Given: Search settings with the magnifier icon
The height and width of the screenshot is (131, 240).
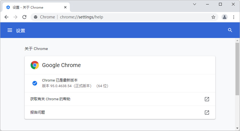Looking at the screenshot, I should click(x=230, y=30).
